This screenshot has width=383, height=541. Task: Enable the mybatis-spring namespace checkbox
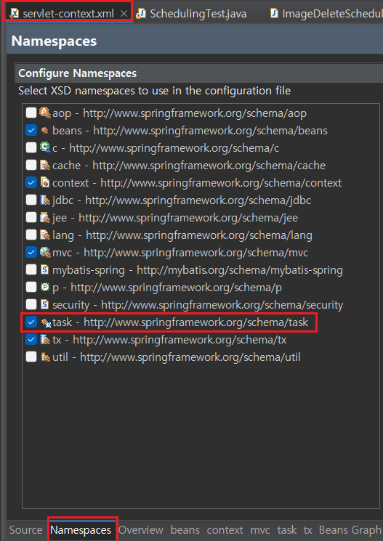31,269
